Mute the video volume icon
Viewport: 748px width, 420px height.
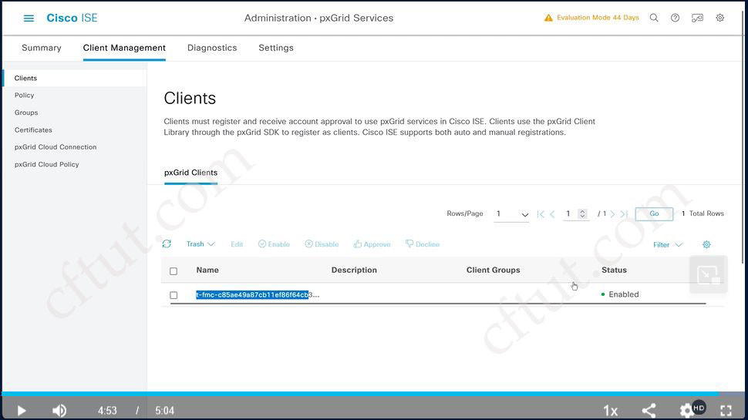(59, 411)
